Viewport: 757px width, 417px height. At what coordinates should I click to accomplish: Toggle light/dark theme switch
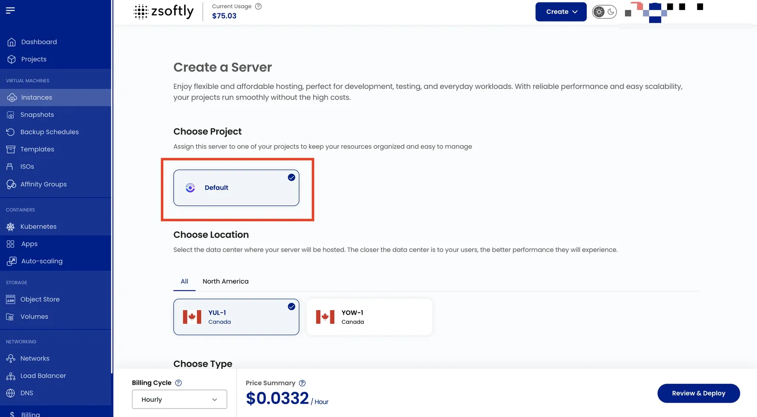pos(605,12)
